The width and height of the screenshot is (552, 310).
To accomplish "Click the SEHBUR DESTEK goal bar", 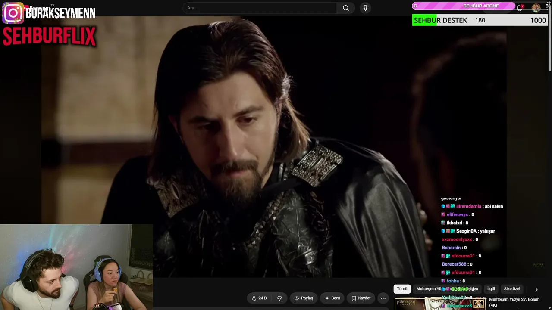I will (x=480, y=20).
